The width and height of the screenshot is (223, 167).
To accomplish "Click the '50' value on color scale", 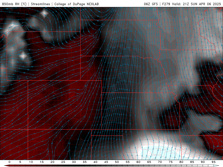I will pyautogui.click(x=117, y=162).
